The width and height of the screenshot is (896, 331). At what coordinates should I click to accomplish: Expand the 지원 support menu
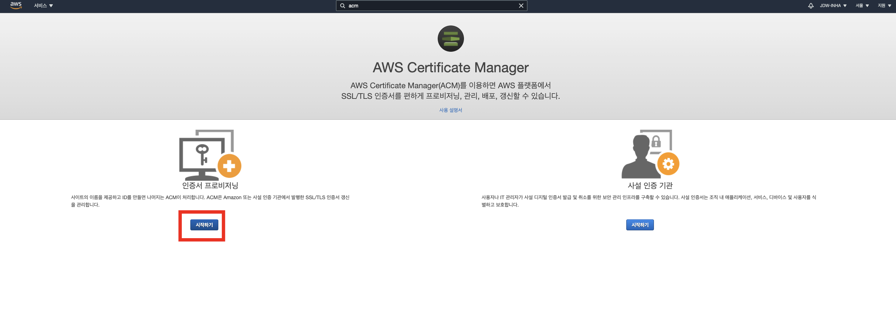[884, 6]
